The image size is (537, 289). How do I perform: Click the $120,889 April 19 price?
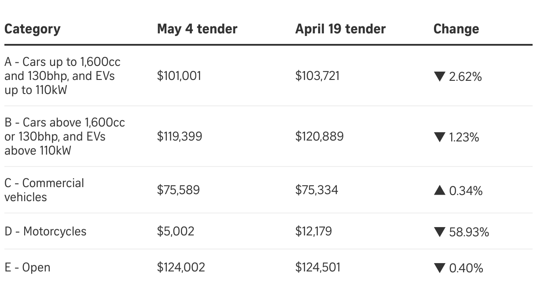(x=319, y=136)
